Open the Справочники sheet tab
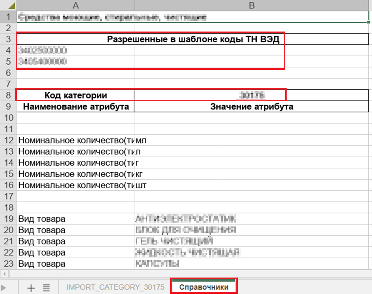The height and width of the screenshot is (294, 372). (204, 287)
